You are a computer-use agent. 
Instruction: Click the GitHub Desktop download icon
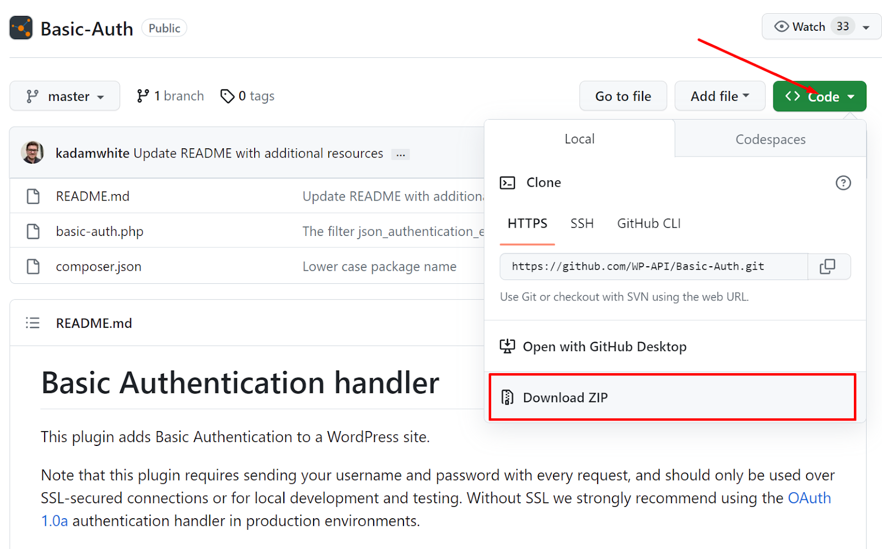click(x=507, y=346)
